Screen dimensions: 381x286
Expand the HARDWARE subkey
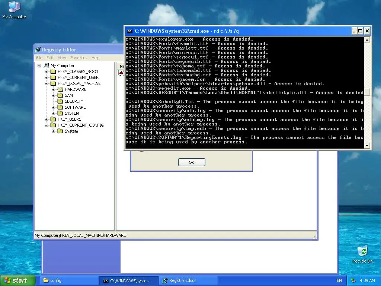53,89
